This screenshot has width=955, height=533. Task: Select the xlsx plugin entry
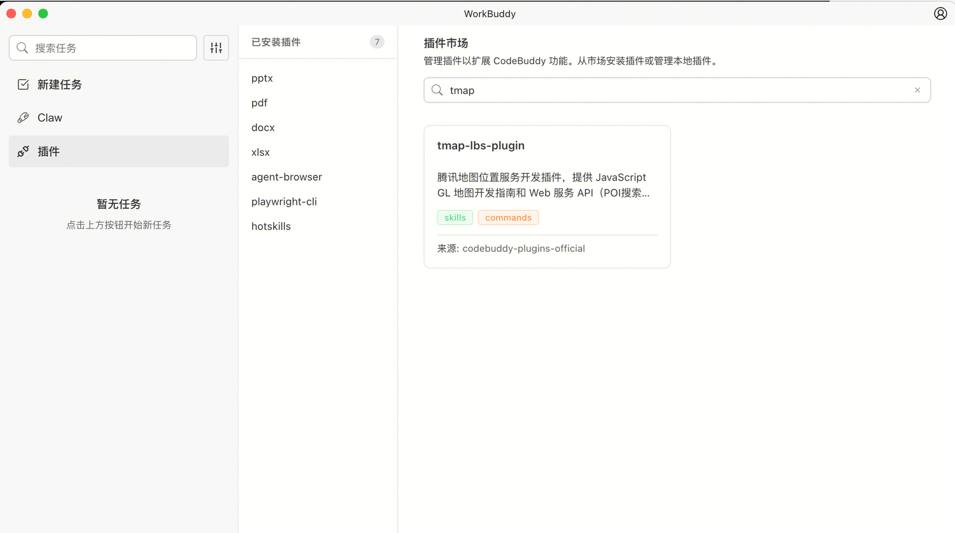point(260,153)
